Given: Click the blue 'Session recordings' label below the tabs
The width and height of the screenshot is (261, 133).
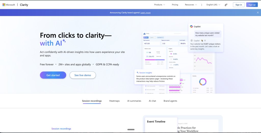Looking at the screenshot, I should click(61, 129).
